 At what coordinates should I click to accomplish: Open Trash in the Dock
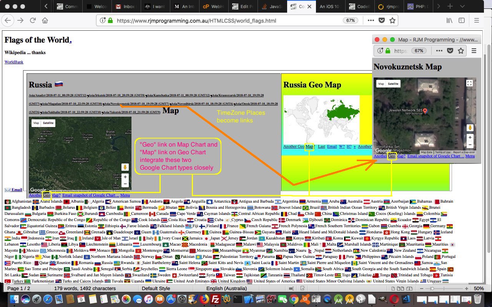(477, 299)
